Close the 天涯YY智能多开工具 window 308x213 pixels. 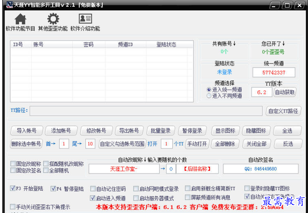[x=299, y=5]
